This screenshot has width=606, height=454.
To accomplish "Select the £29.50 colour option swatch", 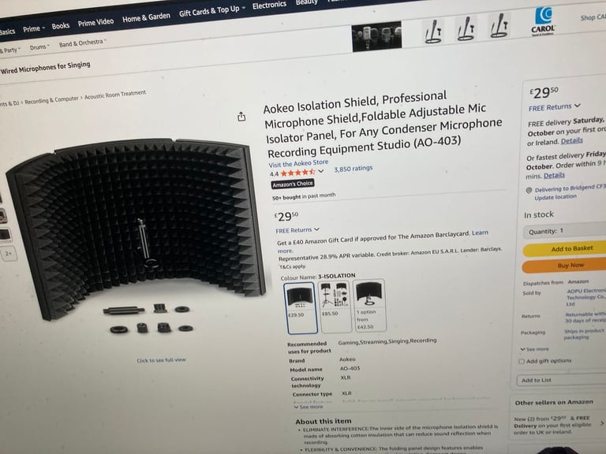I will point(301,307).
